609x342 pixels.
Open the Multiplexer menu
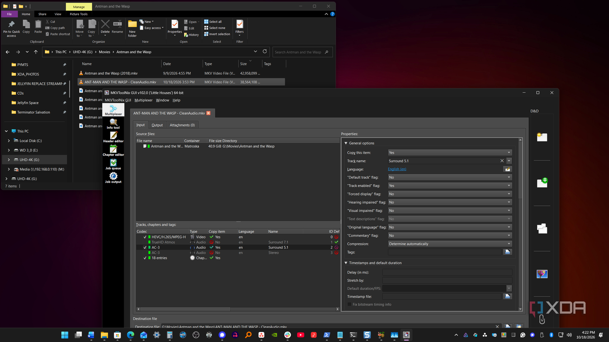[x=143, y=100]
